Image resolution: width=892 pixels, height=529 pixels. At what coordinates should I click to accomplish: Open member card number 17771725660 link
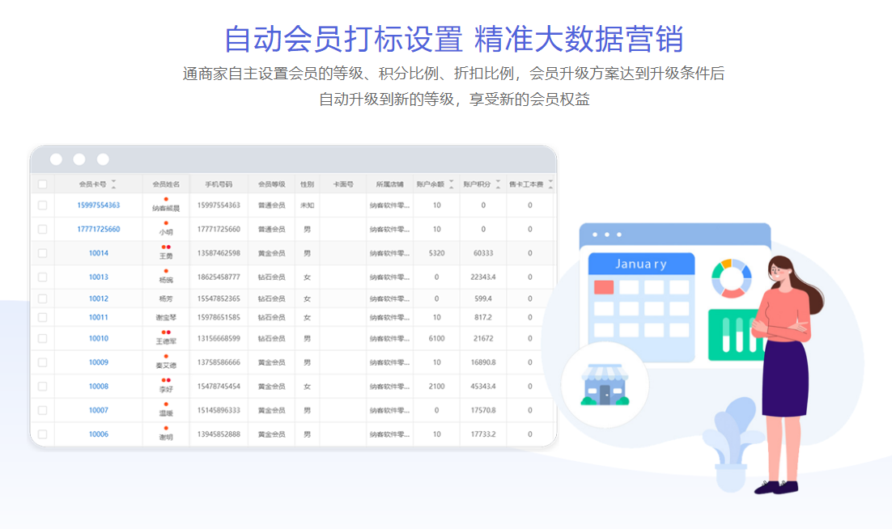(x=99, y=230)
